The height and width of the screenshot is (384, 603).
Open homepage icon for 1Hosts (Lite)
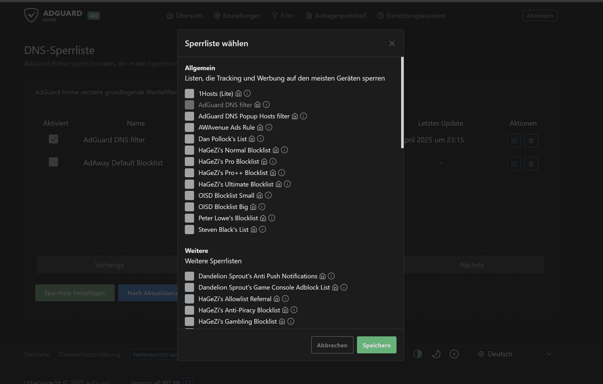(x=239, y=94)
